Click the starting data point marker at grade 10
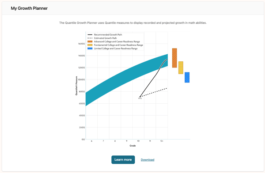The image size is (265, 173). 140,97
